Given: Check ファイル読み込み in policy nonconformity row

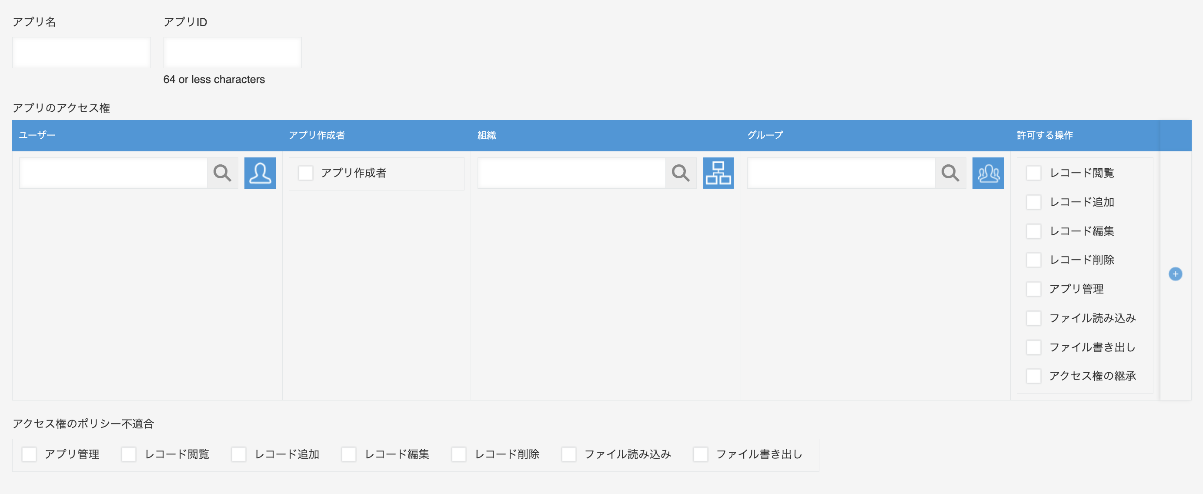Looking at the screenshot, I should (569, 454).
